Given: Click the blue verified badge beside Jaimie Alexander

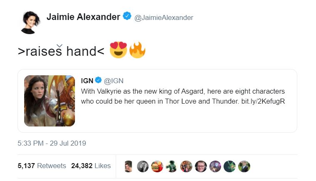Looking at the screenshot, I should (127, 17).
